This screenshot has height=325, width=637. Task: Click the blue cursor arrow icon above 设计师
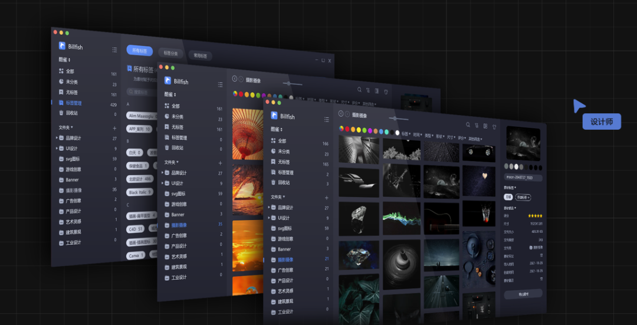(579, 106)
